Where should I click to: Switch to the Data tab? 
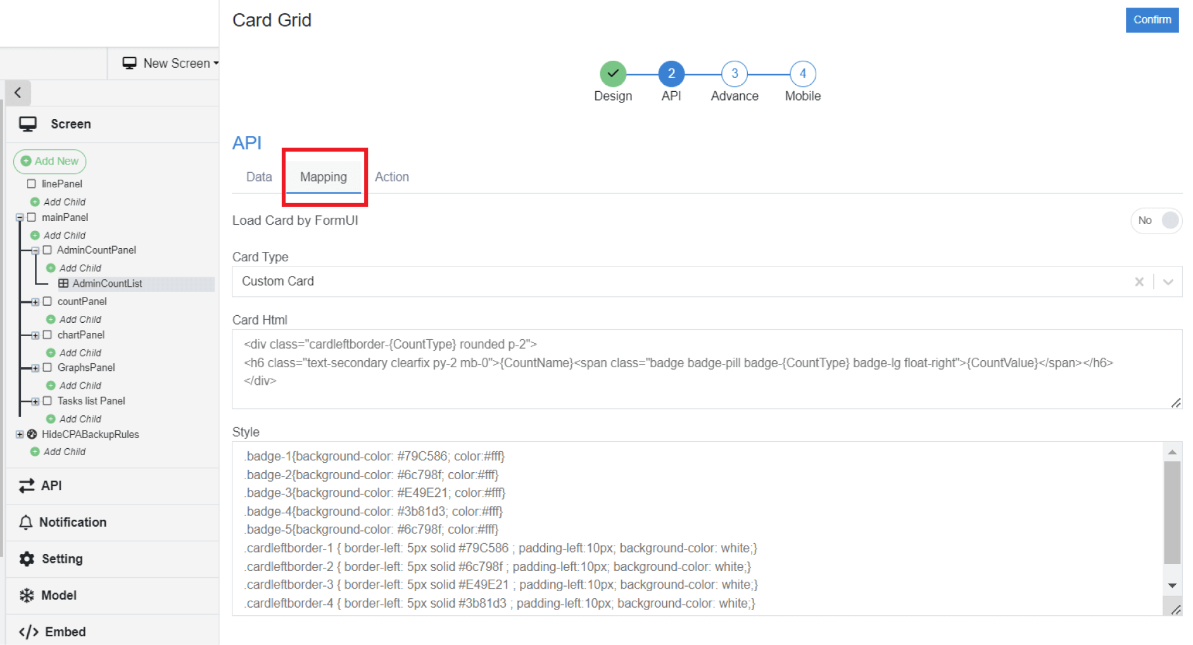pos(259,177)
